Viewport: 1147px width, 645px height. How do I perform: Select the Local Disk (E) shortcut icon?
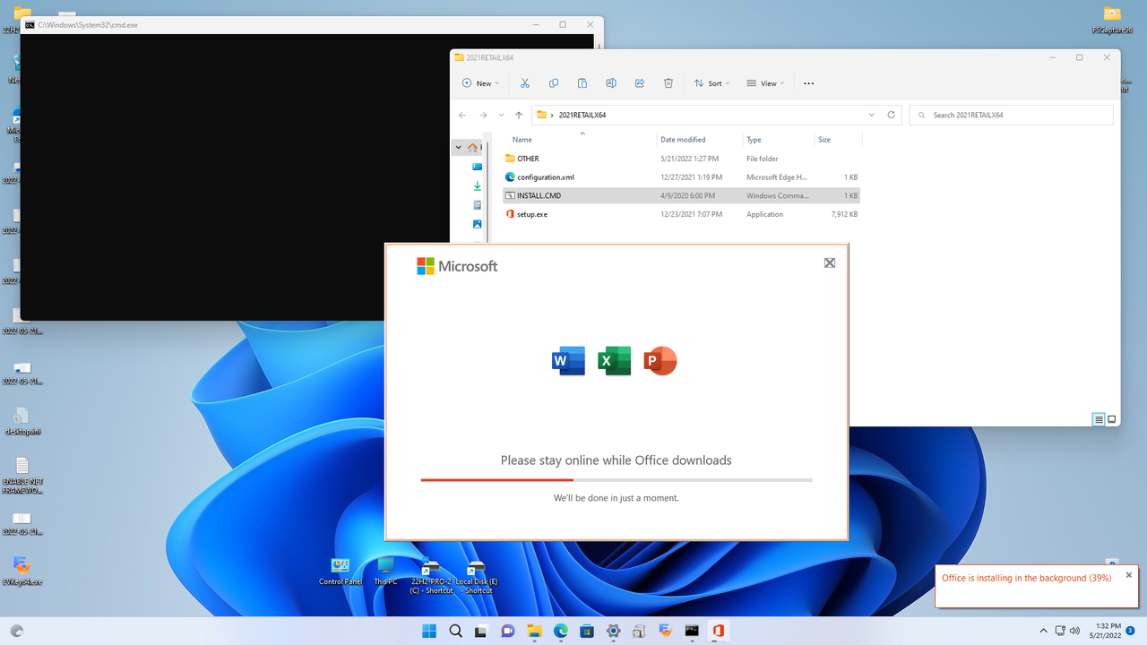click(477, 577)
